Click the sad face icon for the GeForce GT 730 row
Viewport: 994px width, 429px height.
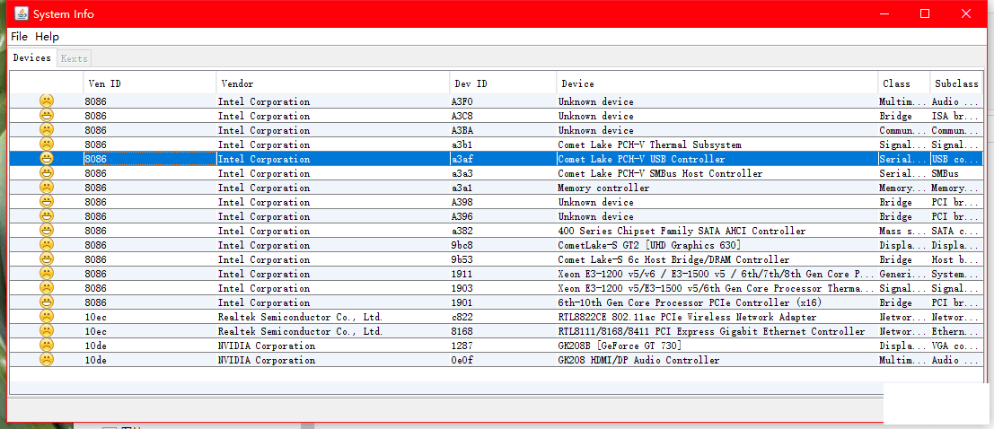pyautogui.click(x=47, y=346)
